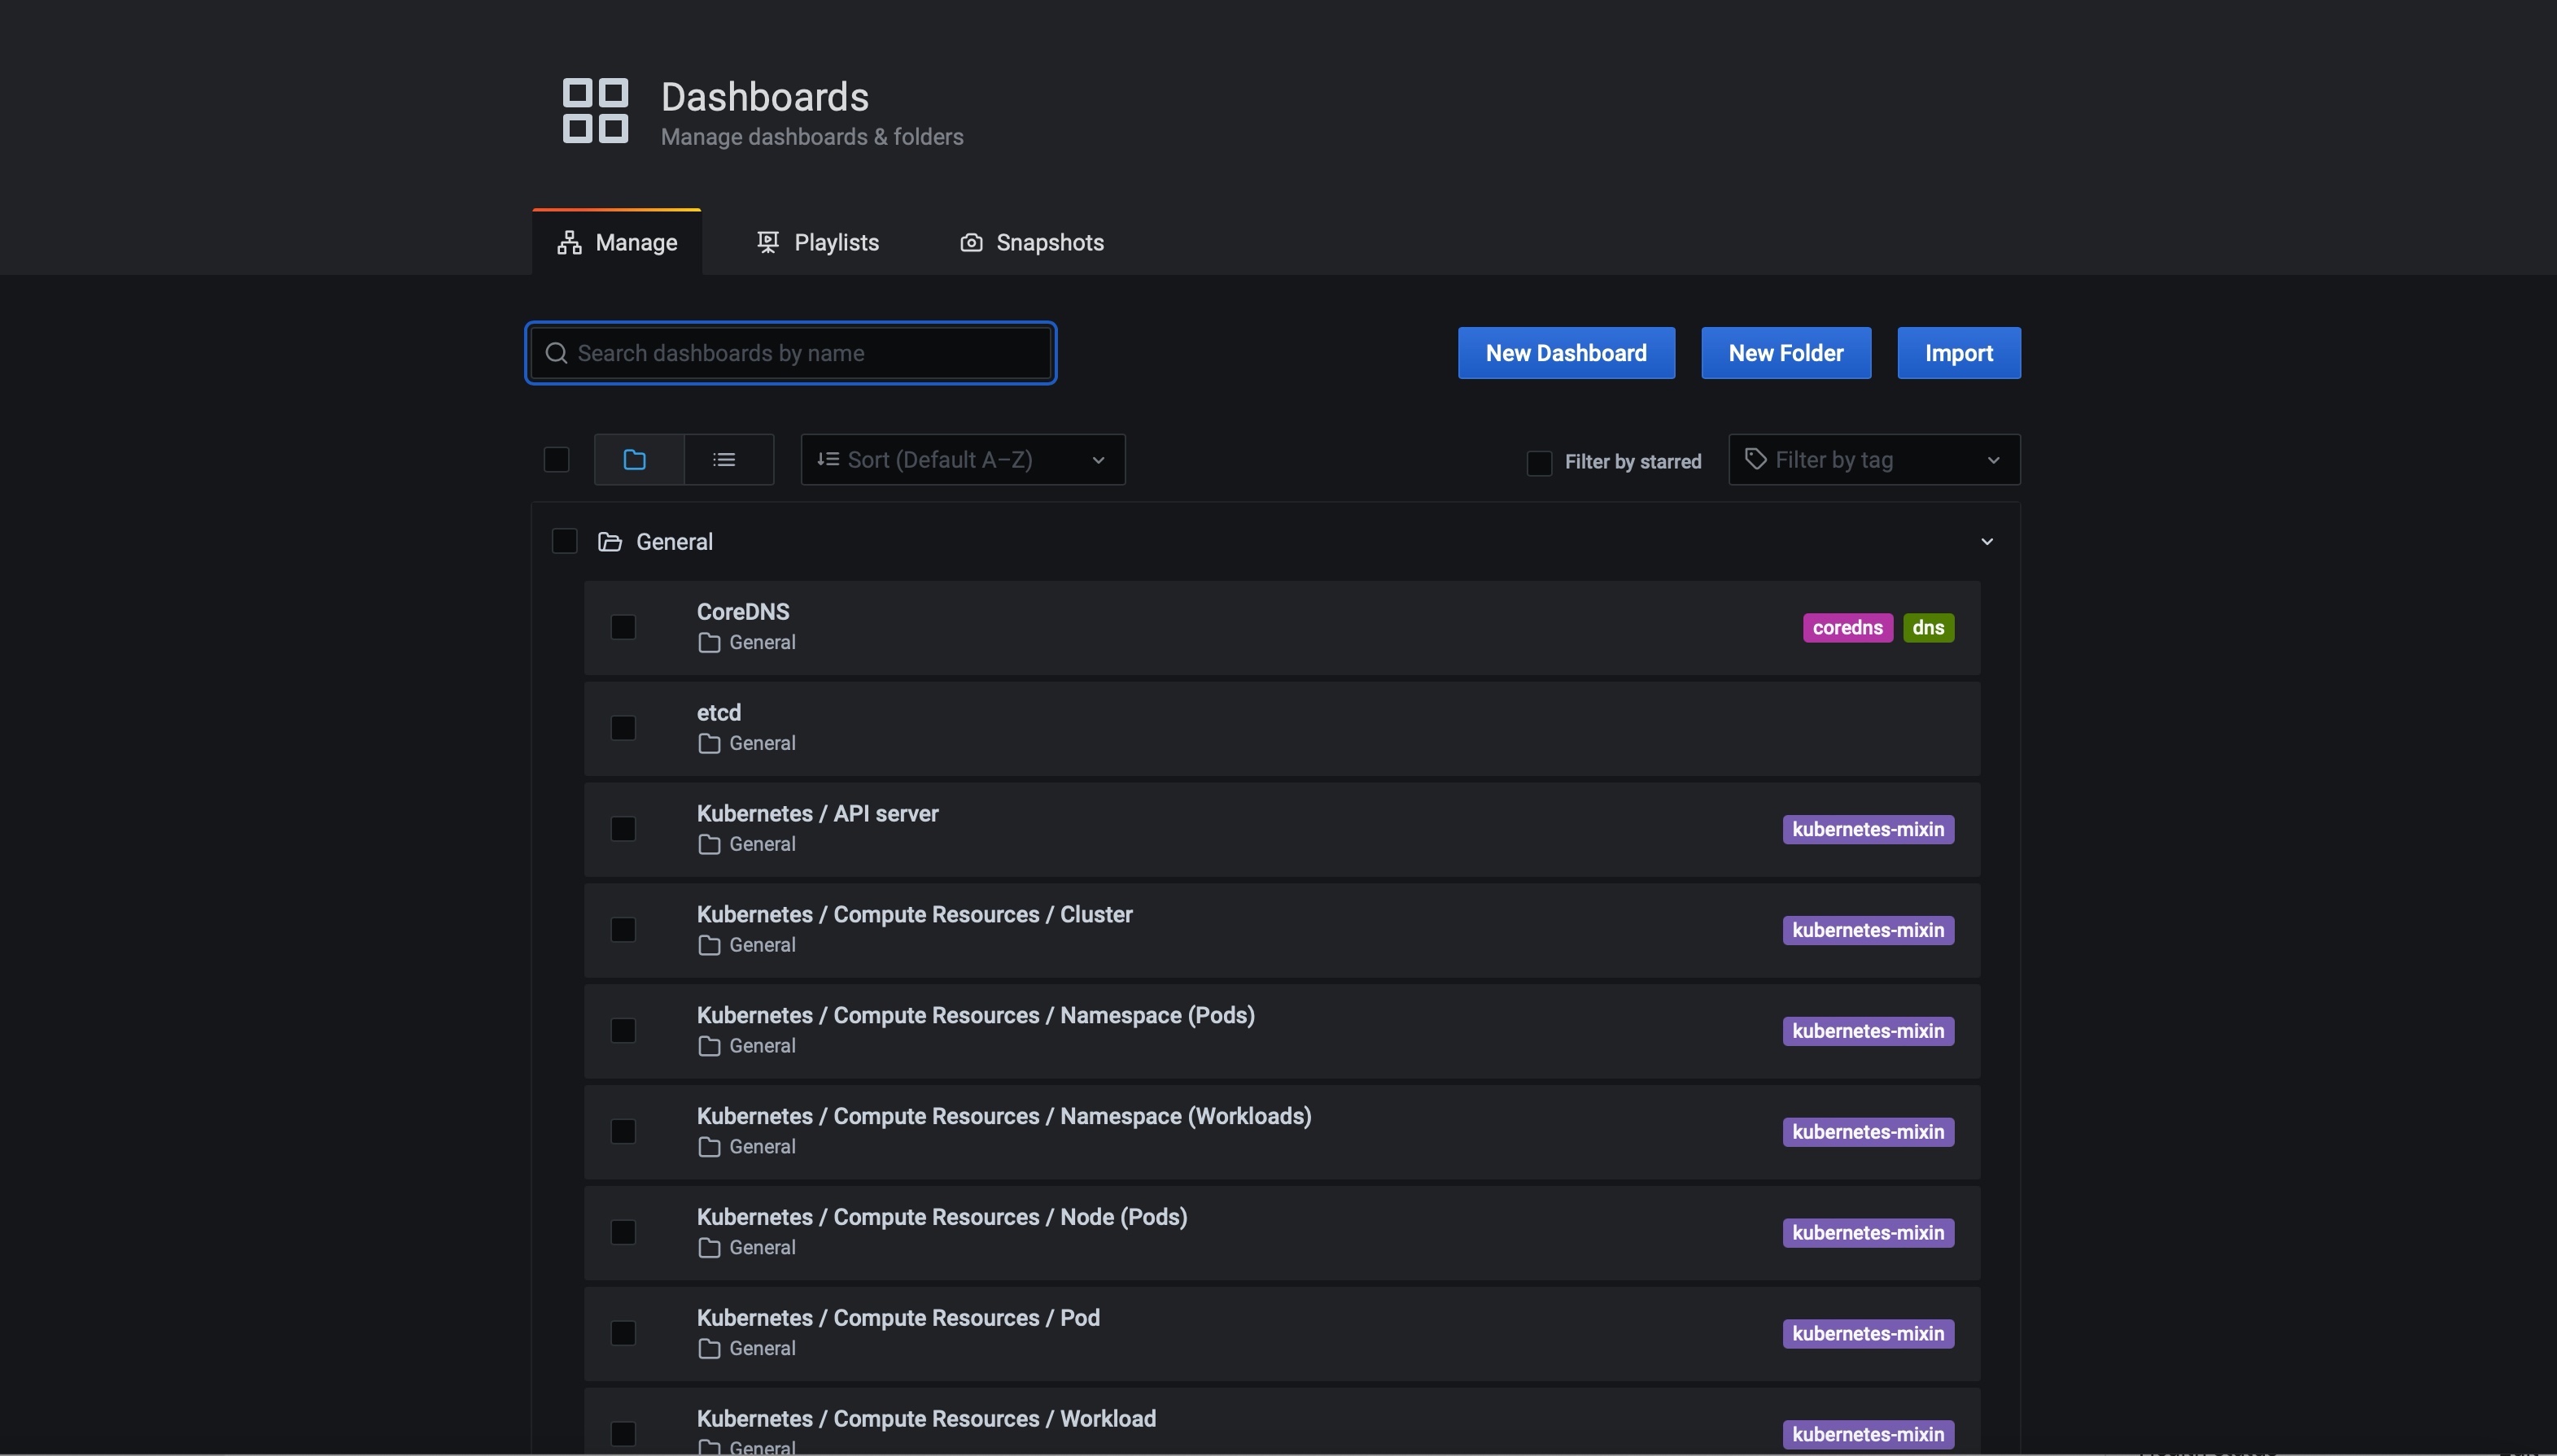The height and width of the screenshot is (1456, 2557).
Task: Select the General folder checkbox
Action: (564, 541)
